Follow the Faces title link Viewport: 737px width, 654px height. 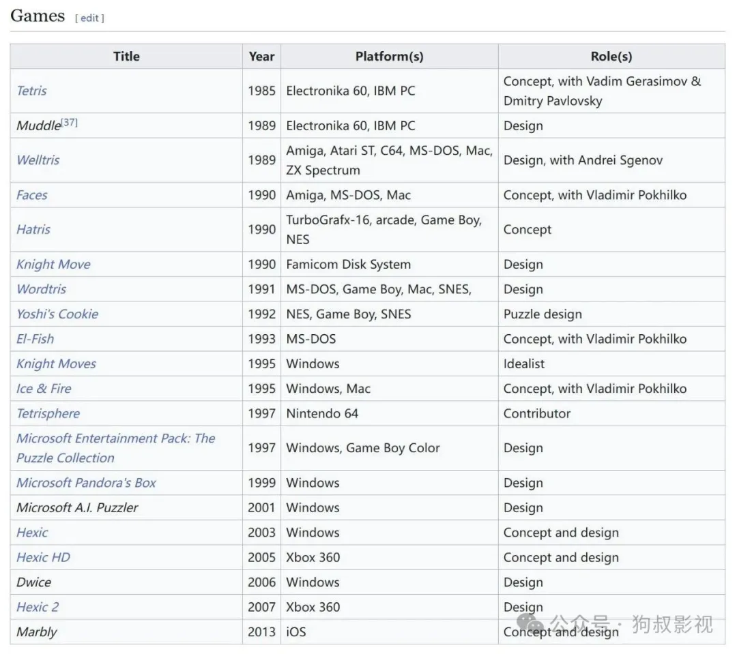(32, 194)
